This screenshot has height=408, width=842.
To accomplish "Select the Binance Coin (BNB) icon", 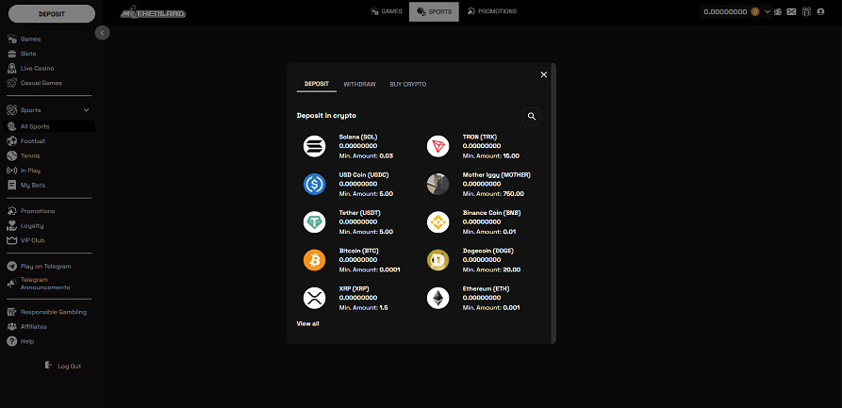I will coord(438,221).
